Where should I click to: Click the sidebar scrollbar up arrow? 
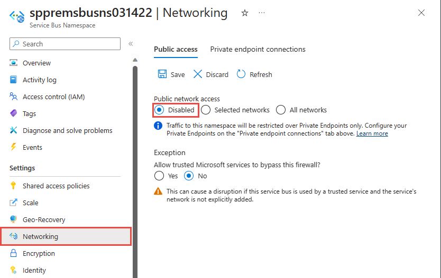pyautogui.click(x=135, y=60)
